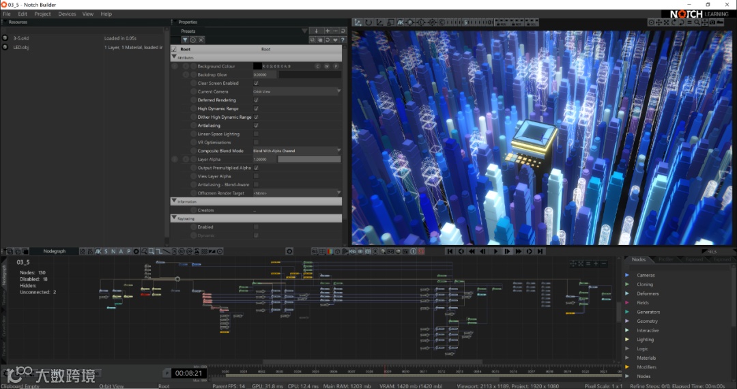The width and height of the screenshot is (737, 389).
Task: Expand the Lighting node category
Action: click(x=628, y=340)
